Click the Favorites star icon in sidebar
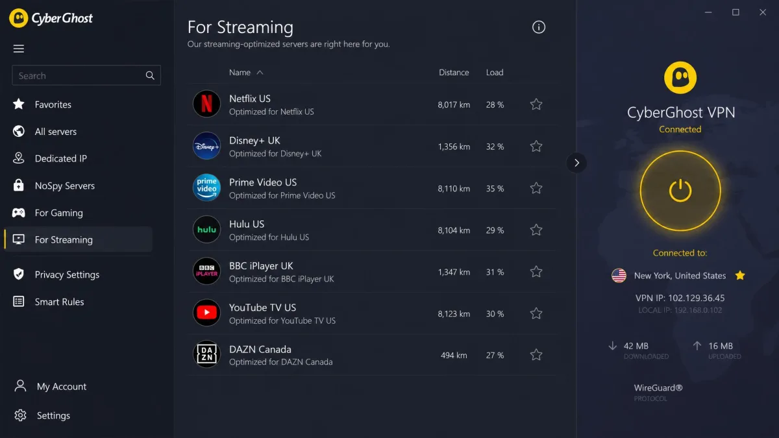This screenshot has height=438, width=779. pos(19,104)
